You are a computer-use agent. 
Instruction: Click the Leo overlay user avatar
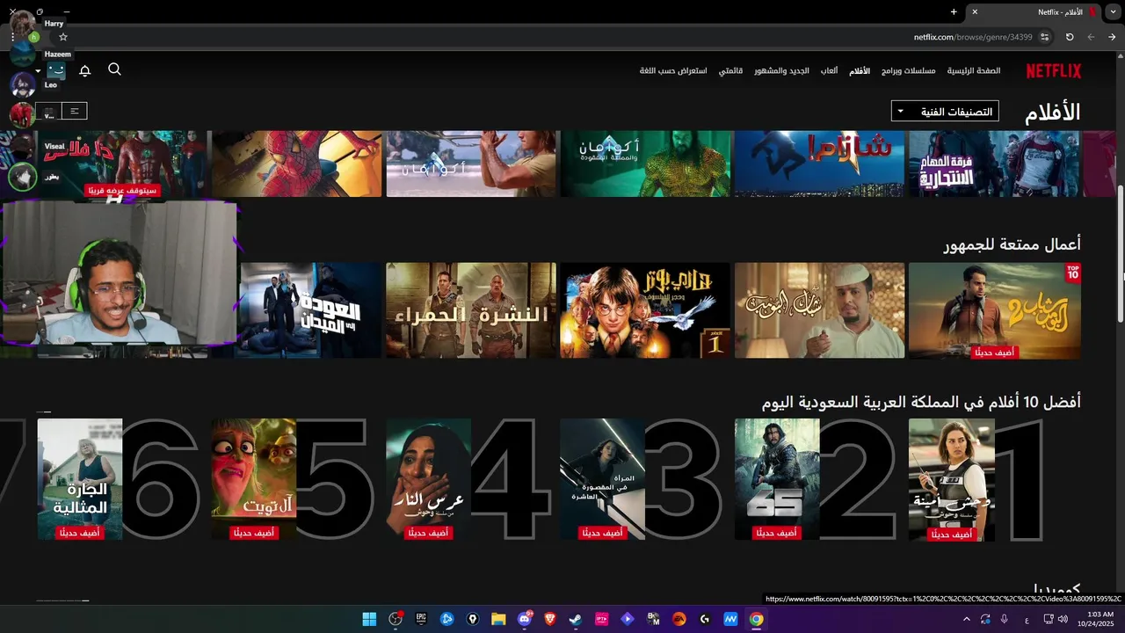click(22, 84)
